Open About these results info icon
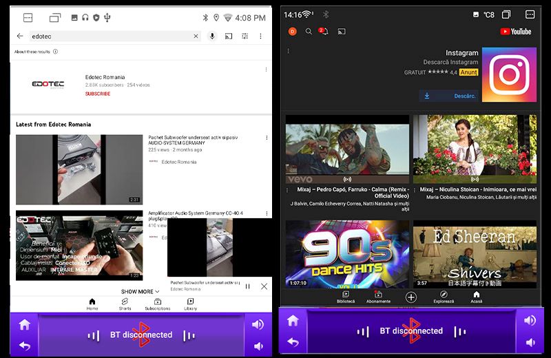 (x=56, y=52)
